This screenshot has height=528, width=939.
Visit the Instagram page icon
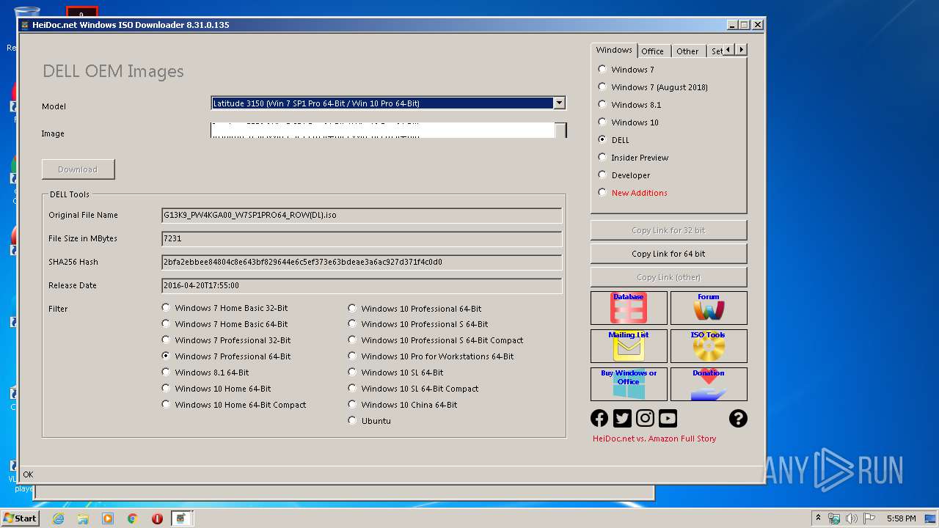[x=645, y=418]
